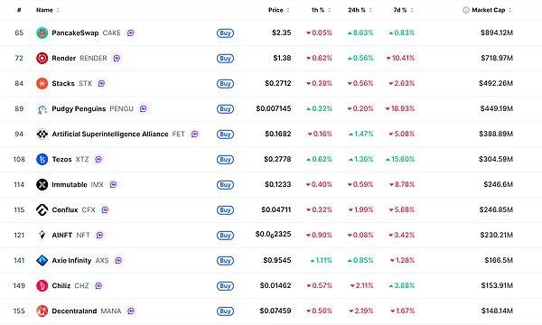Click the Stacks orange logo icon

click(42, 83)
